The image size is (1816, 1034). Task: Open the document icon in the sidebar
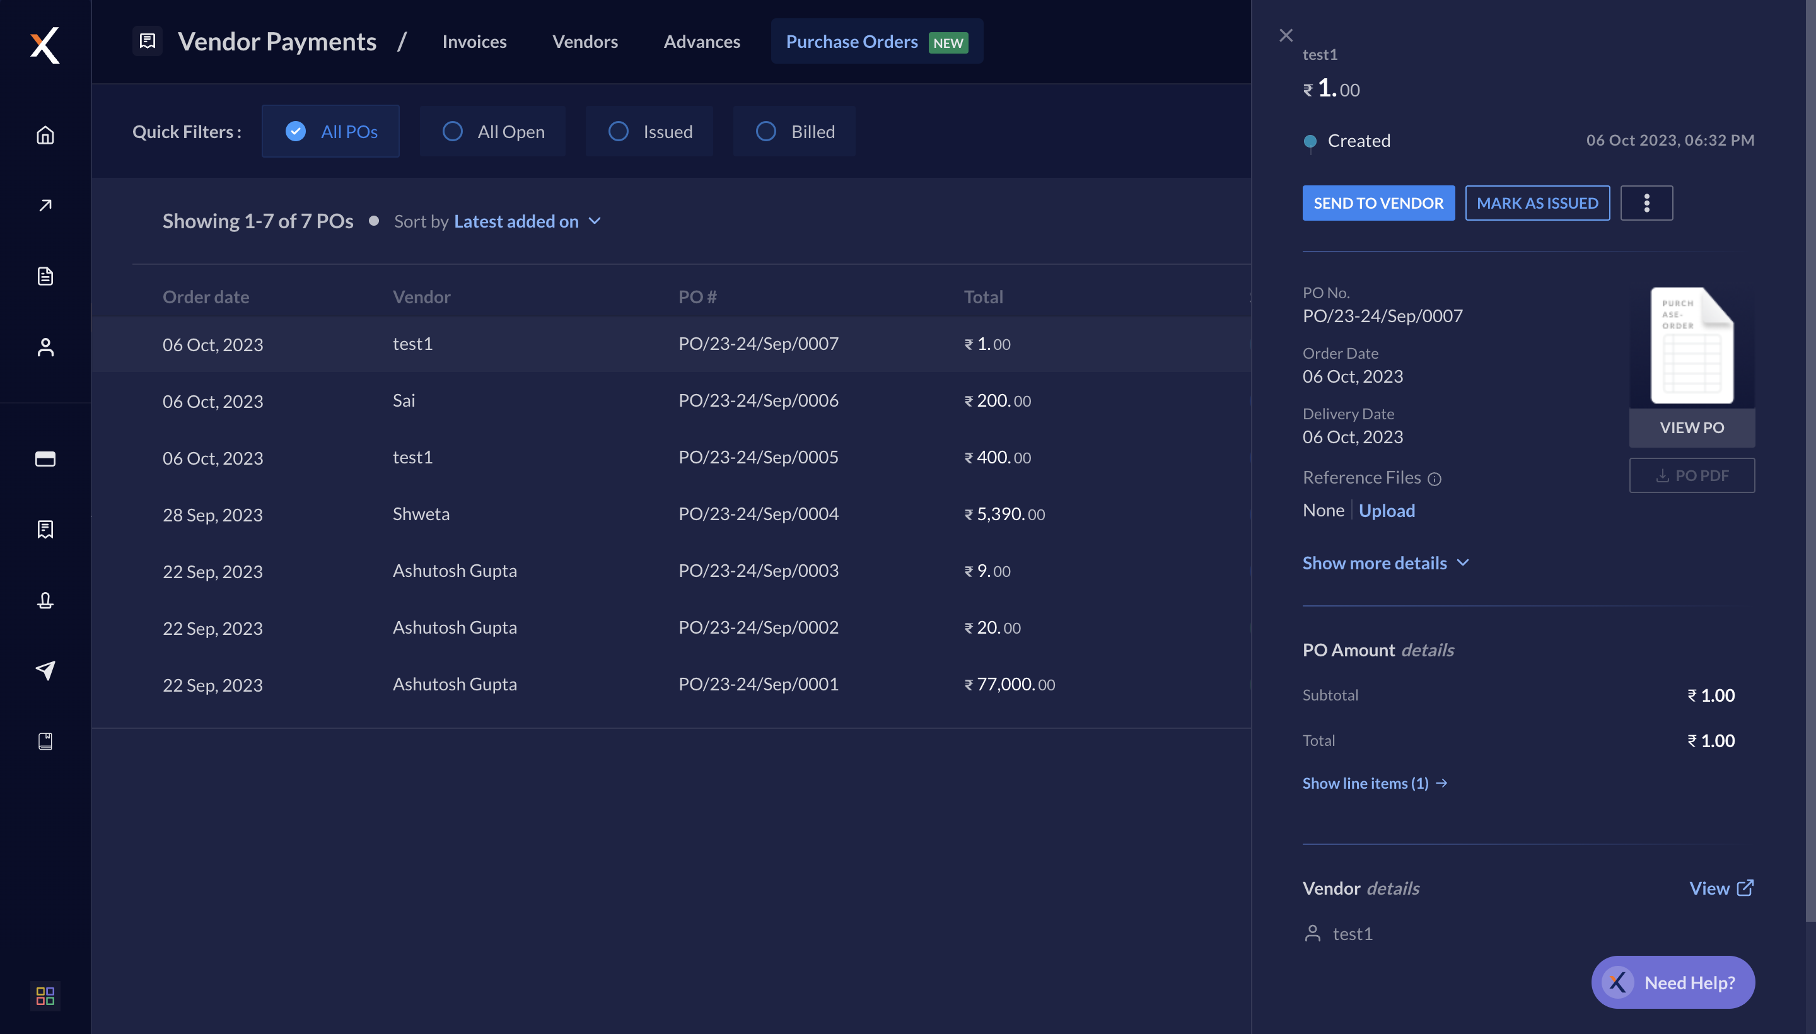click(45, 276)
